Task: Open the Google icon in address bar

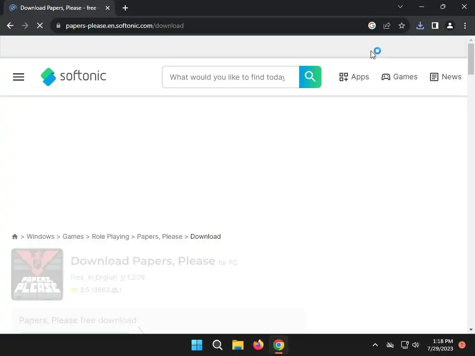Action: (372, 26)
